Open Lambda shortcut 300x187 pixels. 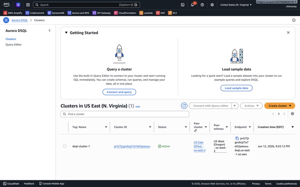coord(146,13)
